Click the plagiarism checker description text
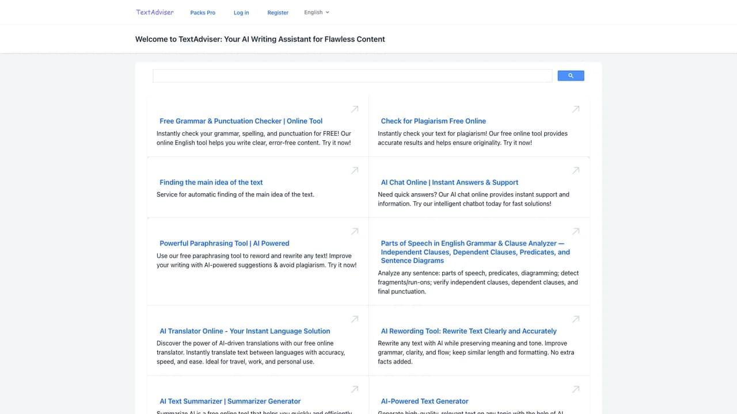This screenshot has height=414, width=737. 473,138
